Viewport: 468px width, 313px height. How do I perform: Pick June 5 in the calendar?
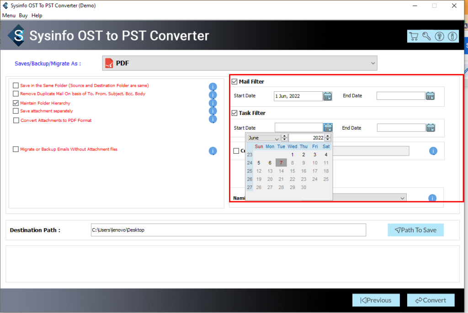click(259, 163)
